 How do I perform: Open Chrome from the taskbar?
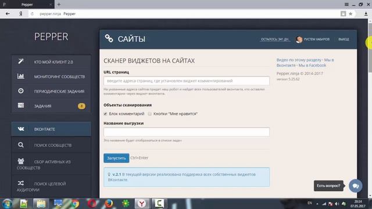coord(76,204)
